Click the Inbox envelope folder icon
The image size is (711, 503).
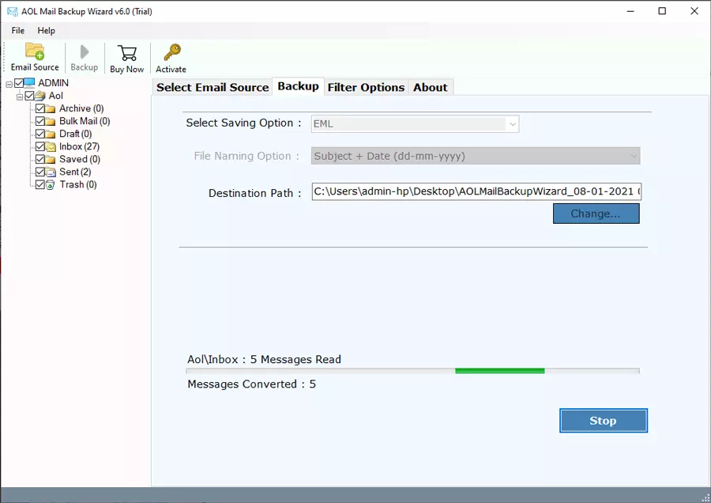(x=51, y=146)
